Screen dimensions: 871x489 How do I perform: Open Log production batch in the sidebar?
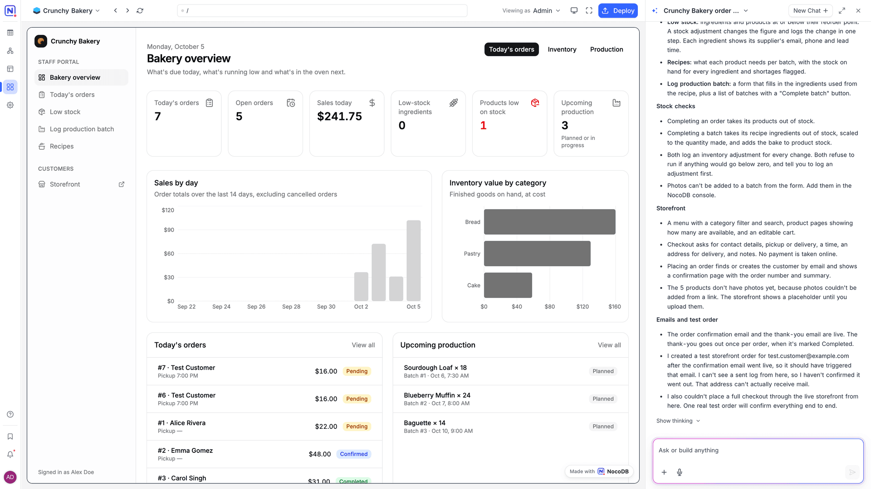click(81, 129)
